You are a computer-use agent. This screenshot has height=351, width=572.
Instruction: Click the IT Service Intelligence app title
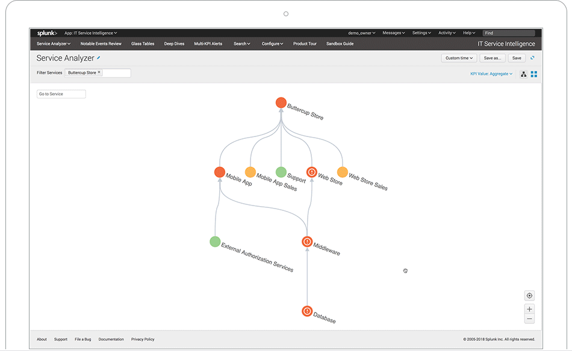pos(506,44)
